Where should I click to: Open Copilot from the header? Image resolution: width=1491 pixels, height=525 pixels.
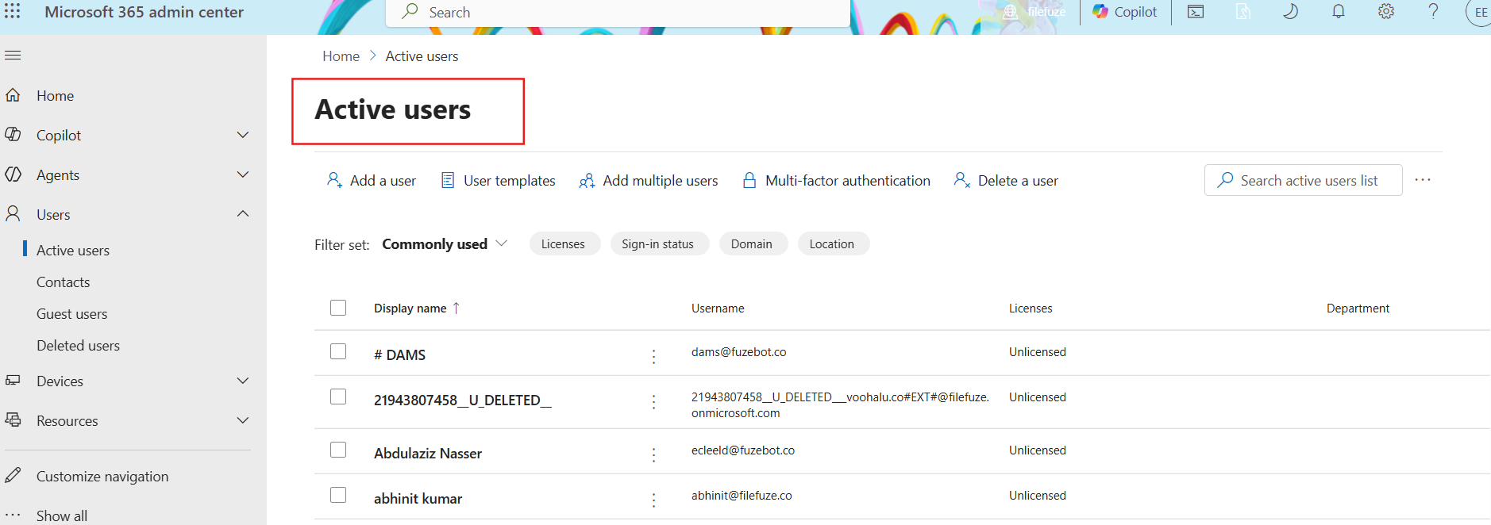click(x=1125, y=12)
